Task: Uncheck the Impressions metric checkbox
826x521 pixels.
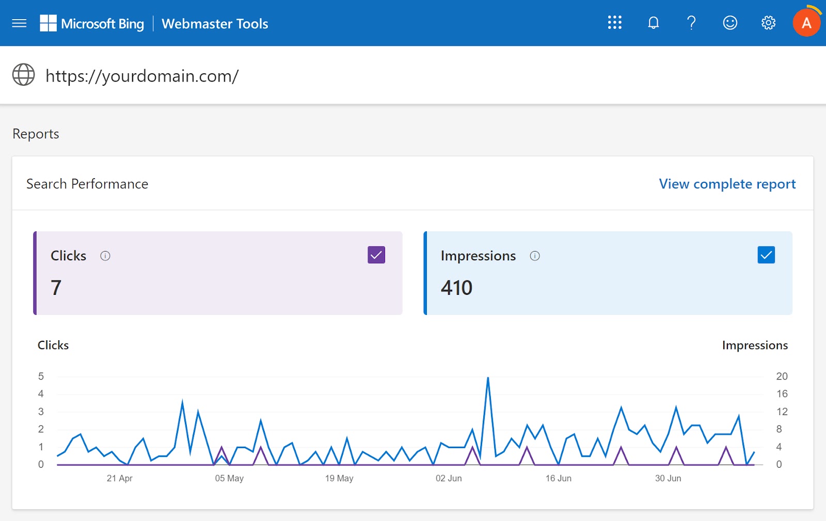Action: point(766,255)
